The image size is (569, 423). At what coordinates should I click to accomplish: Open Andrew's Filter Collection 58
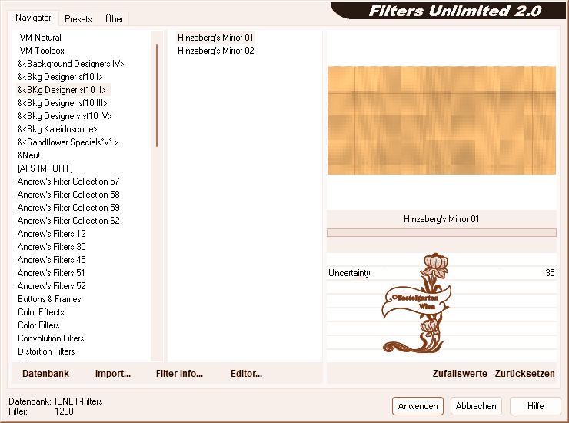pos(68,195)
